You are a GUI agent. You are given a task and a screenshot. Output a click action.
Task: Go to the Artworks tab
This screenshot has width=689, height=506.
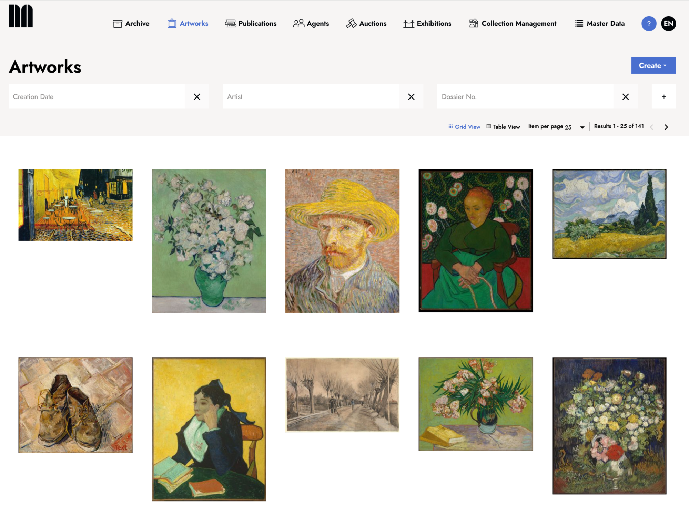click(x=188, y=23)
